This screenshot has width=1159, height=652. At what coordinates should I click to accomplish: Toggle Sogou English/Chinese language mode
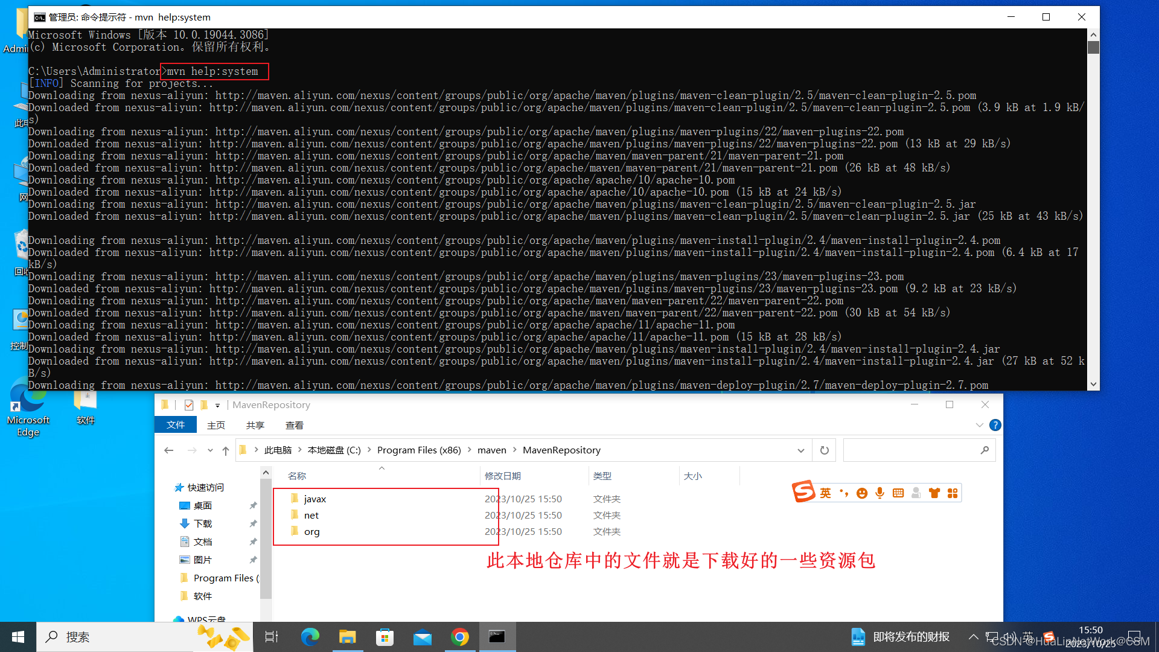(825, 493)
